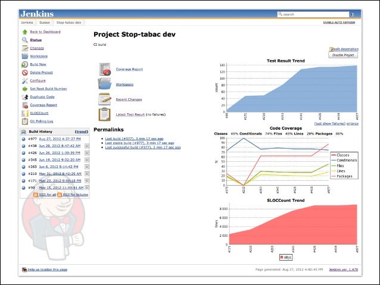Open the SLOCCount sidebar link
Image resolution: width=380 pixels, height=285 pixels.
click(39, 113)
